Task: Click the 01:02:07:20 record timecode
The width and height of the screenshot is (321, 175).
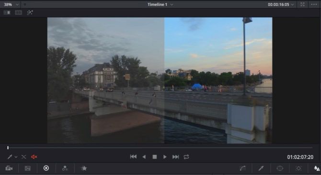Action: (x=300, y=157)
